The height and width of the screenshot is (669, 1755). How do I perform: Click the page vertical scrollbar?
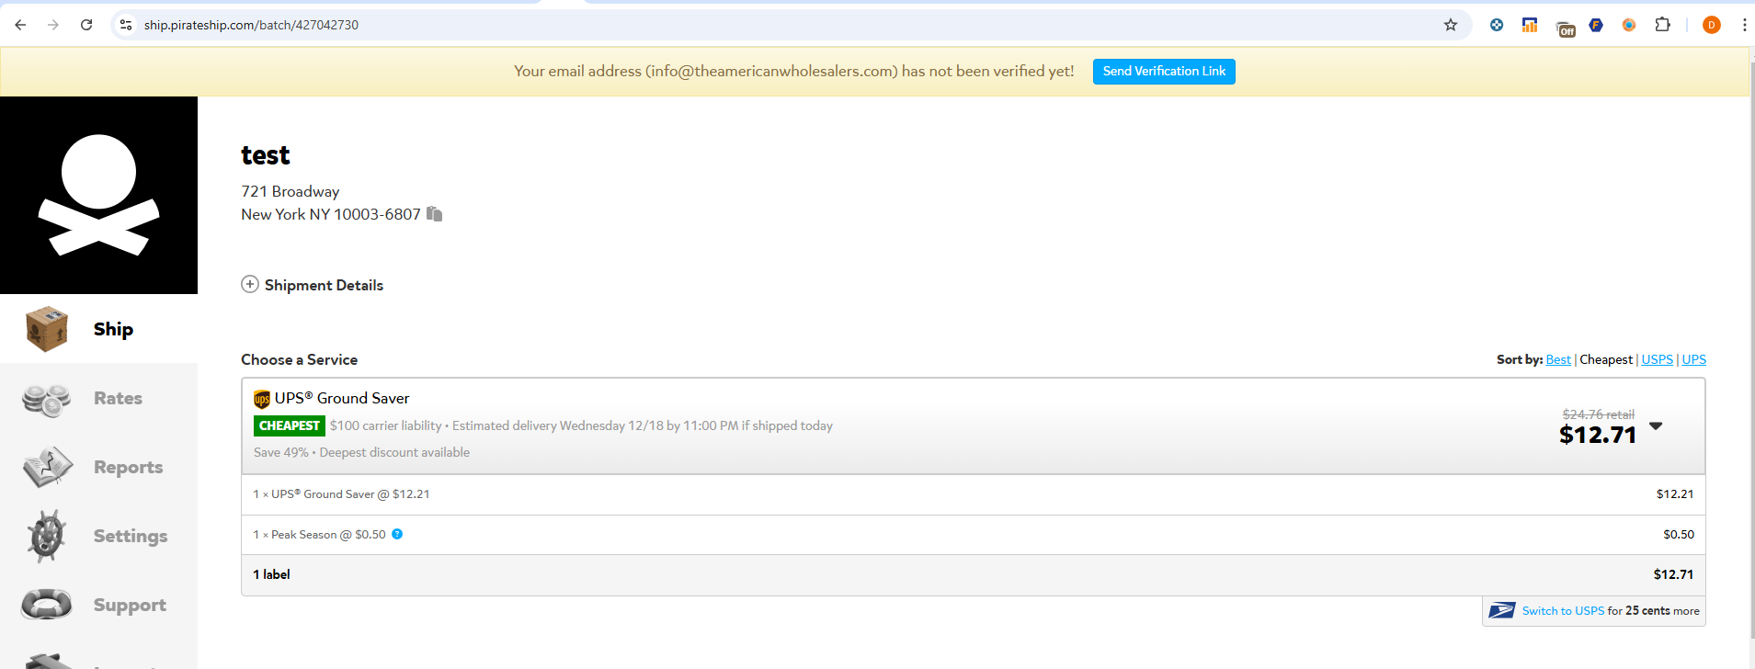coord(1750,349)
